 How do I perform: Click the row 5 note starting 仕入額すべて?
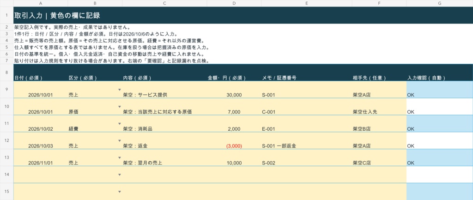point(112,48)
